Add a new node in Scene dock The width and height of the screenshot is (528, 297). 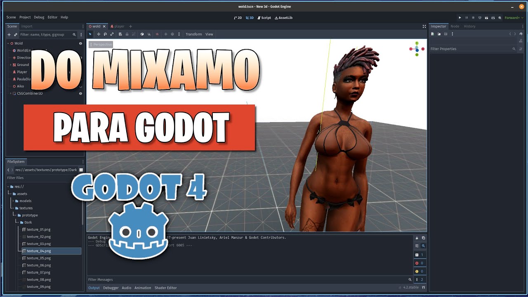(x=9, y=35)
